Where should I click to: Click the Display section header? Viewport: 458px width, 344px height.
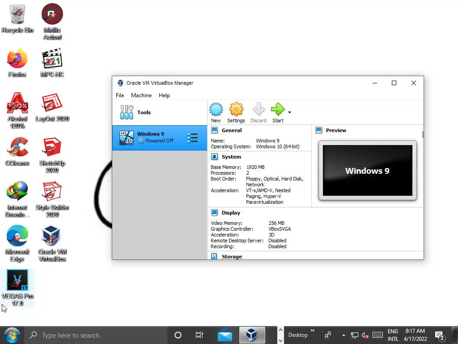pyautogui.click(x=231, y=213)
